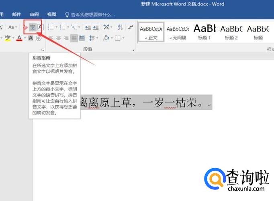Toggle character shading icon
274x201 pixels.
tap(31, 38)
